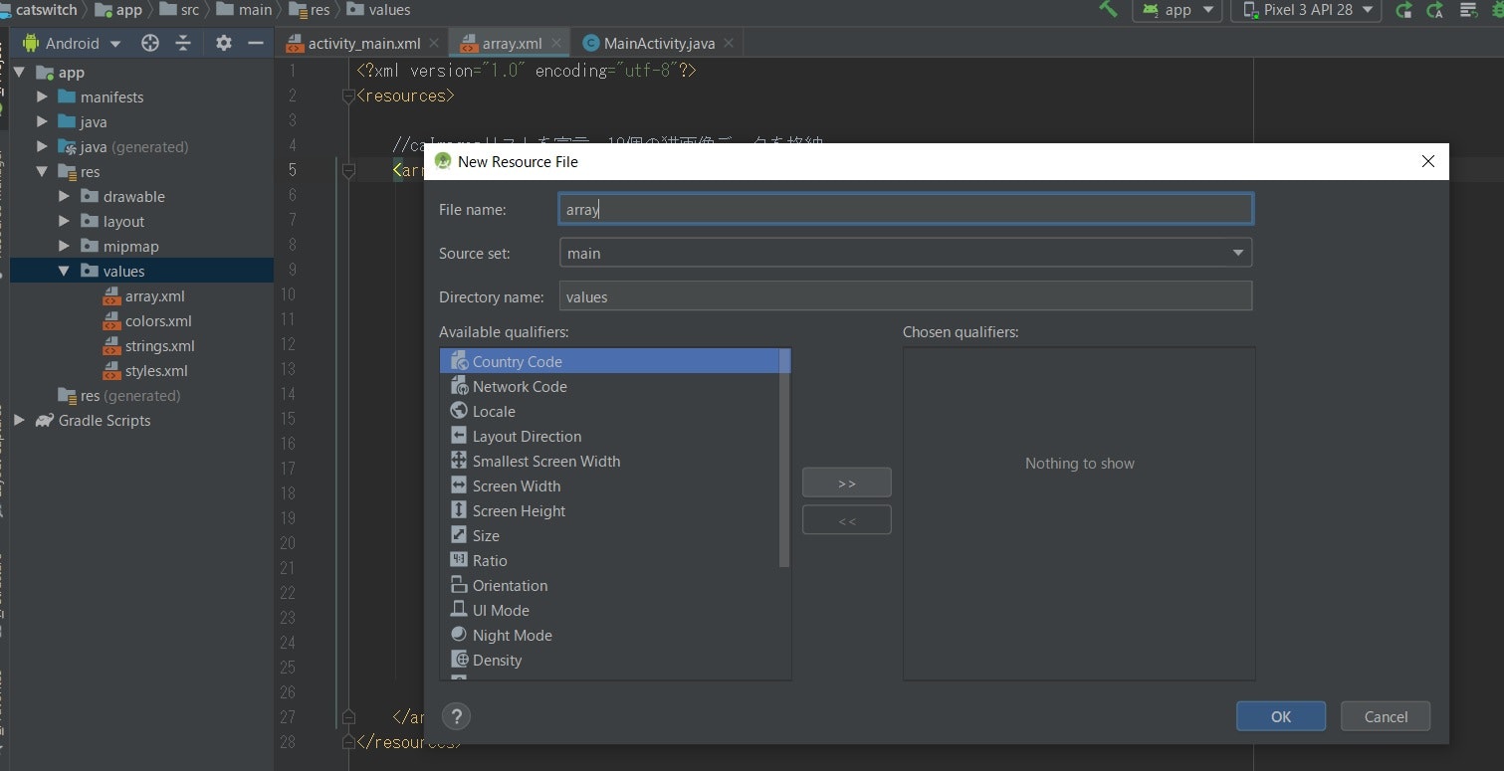Image resolution: width=1504 pixels, height=771 pixels.
Task: Click the Collapse All icon in Project panel
Action: 183,43
